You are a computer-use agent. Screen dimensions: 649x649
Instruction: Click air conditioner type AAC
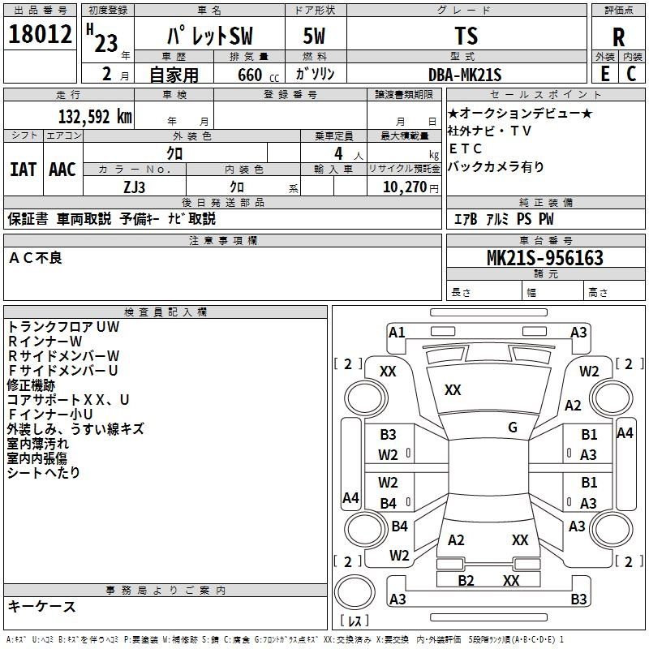pyautogui.click(x=62, y=170)
